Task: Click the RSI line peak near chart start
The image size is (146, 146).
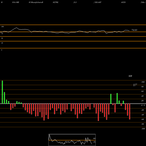Action: tap(16, 28)
